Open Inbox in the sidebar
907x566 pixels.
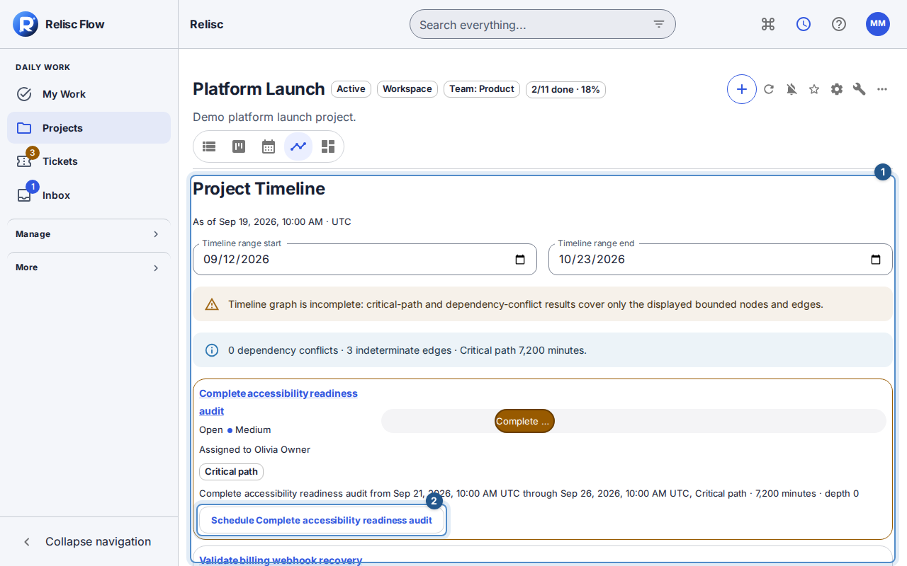pyautogui.click(x=89, y=195)
